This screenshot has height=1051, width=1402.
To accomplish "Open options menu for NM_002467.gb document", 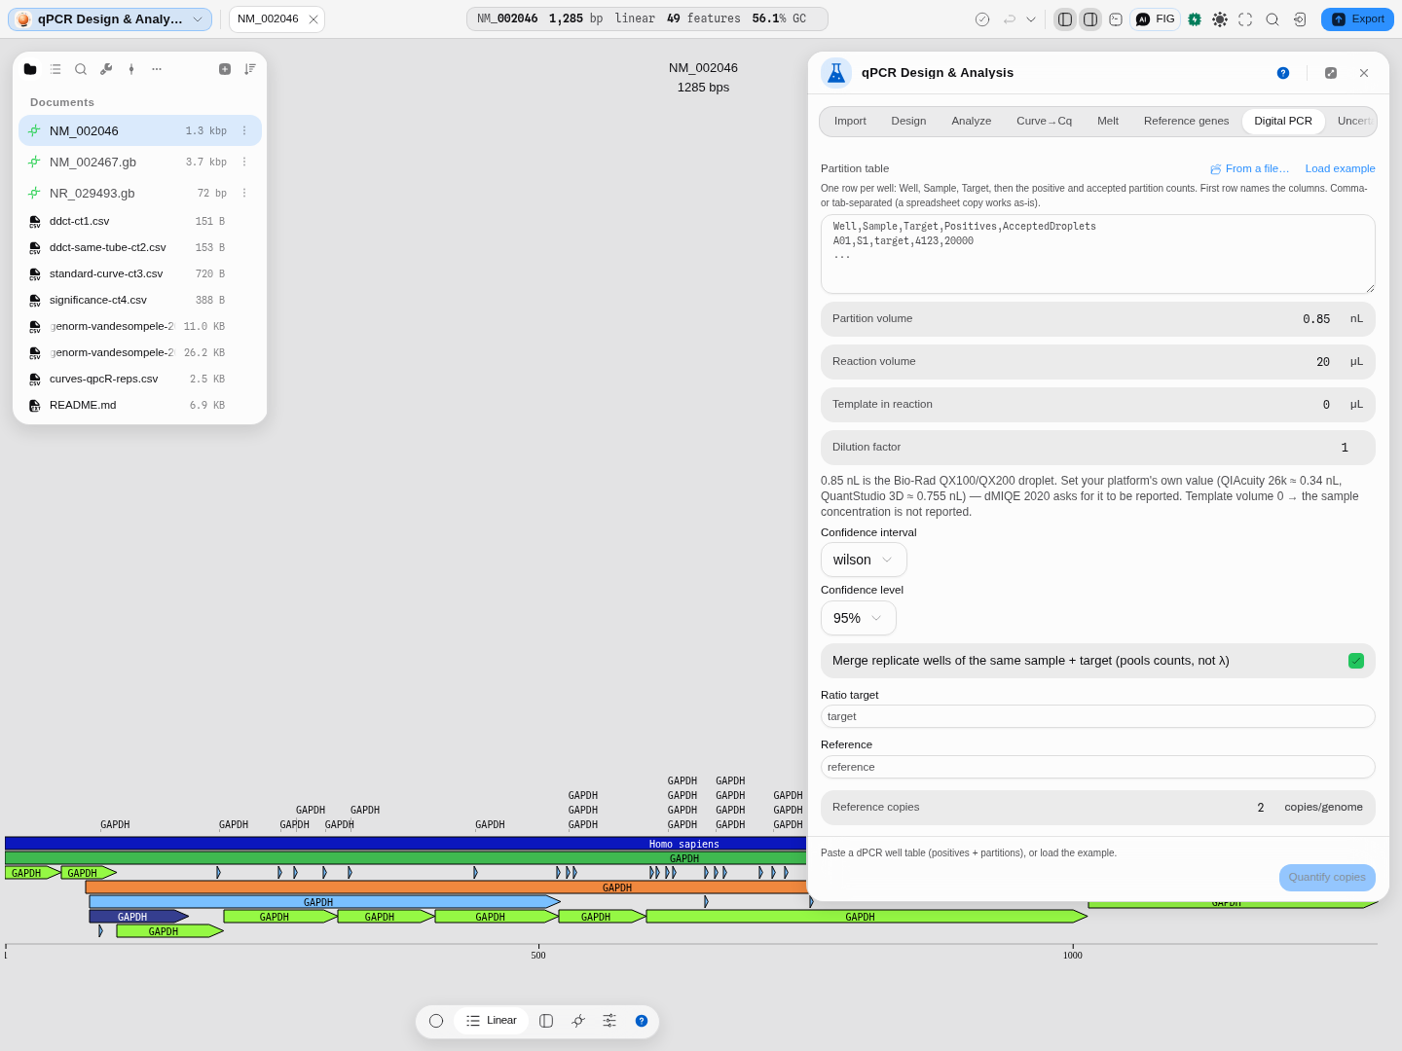I will 244,163.
